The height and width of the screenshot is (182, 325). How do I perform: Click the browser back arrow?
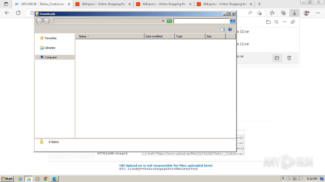7,13
